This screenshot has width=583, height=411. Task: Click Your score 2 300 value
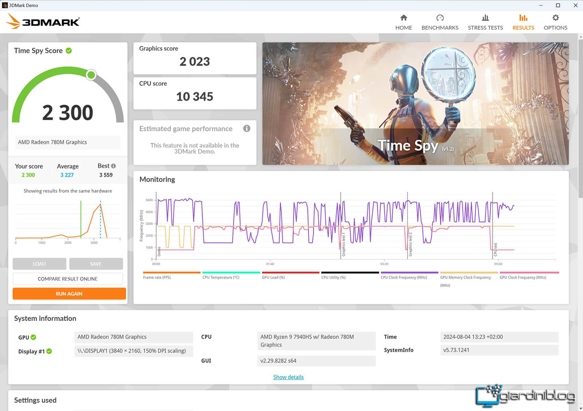(28, 175)
